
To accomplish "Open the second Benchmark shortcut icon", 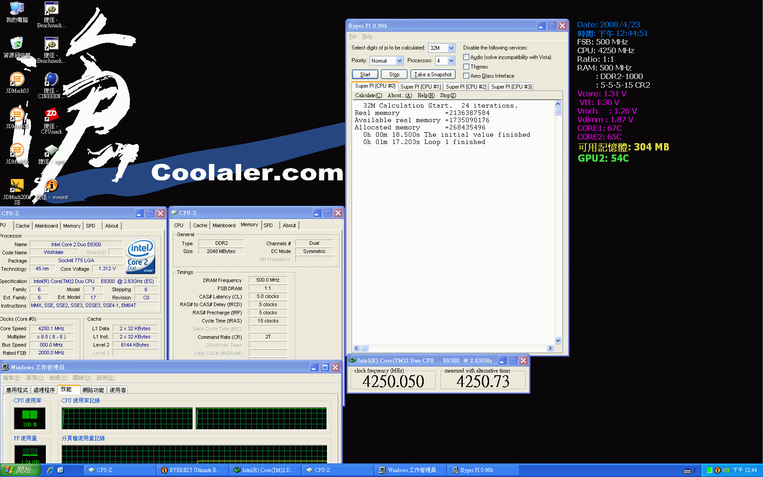I will [51, 50].
